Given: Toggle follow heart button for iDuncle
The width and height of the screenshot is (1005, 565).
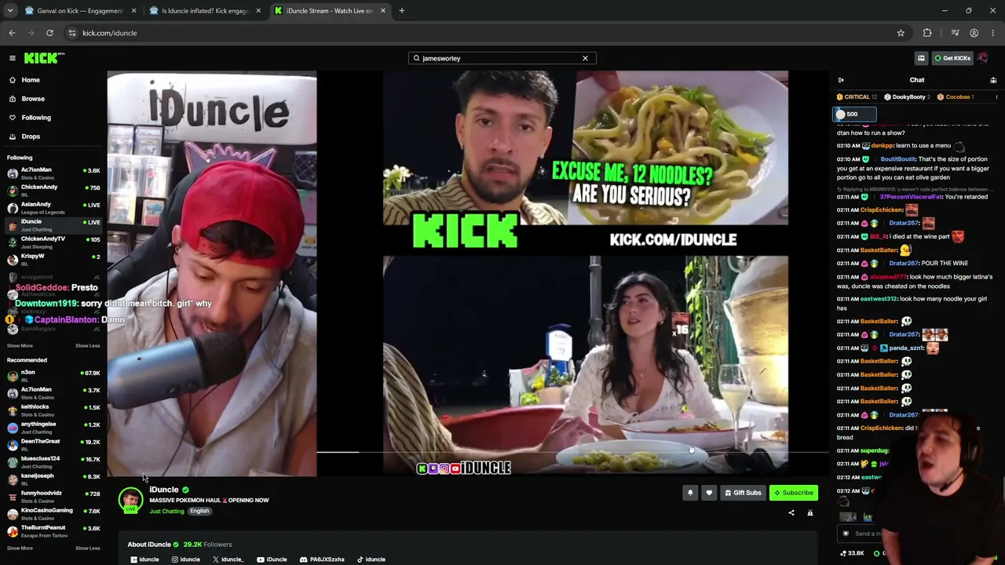Looking at the screenshot, I should click(709, 493).
